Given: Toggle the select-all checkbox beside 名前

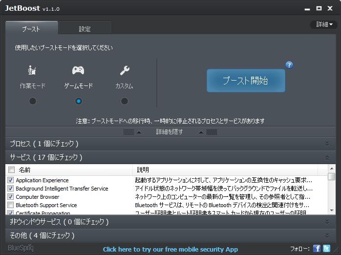Looking at the screenshot, I should tap(11, 170).
